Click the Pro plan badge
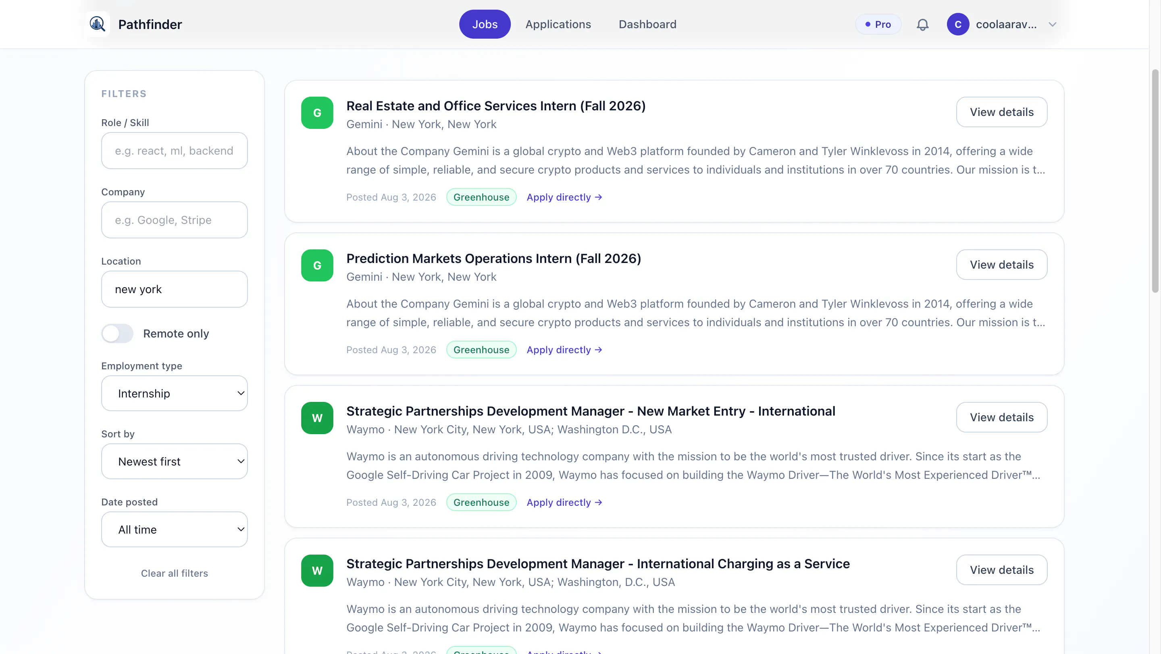This screenshot has width=1161, height=654. point(878,24)
